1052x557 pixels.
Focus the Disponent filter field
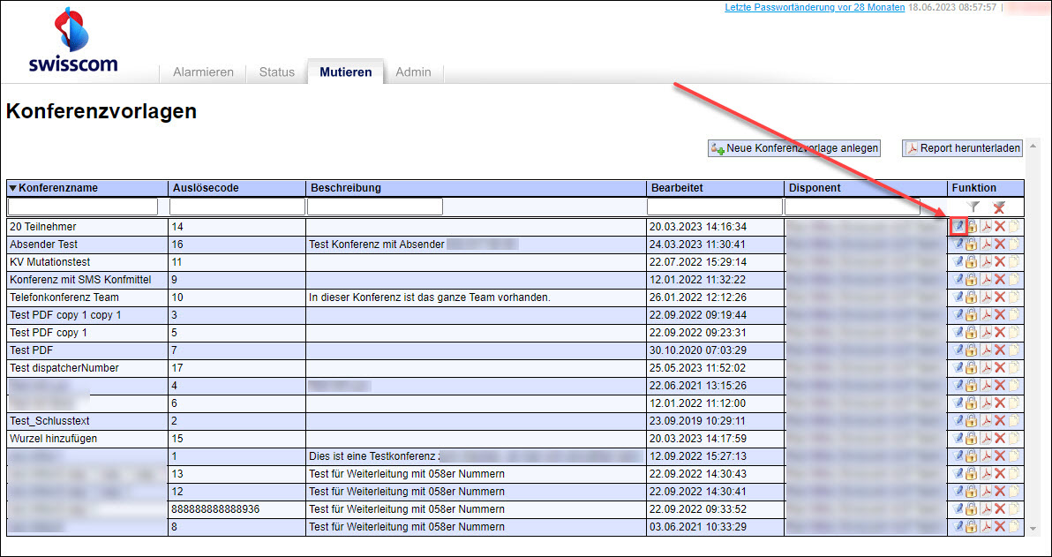[853, 207]
